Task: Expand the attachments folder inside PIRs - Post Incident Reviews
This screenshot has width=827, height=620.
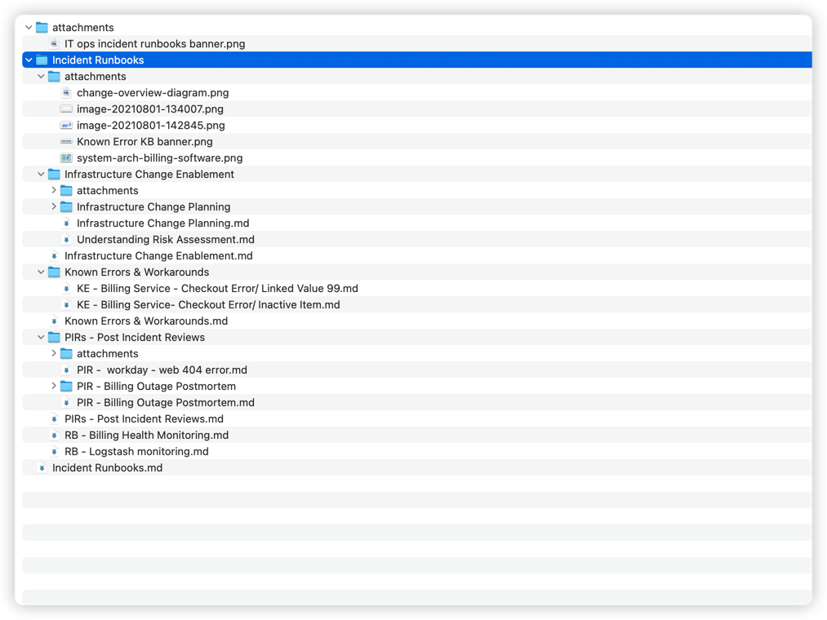Action: click(52, 353)
